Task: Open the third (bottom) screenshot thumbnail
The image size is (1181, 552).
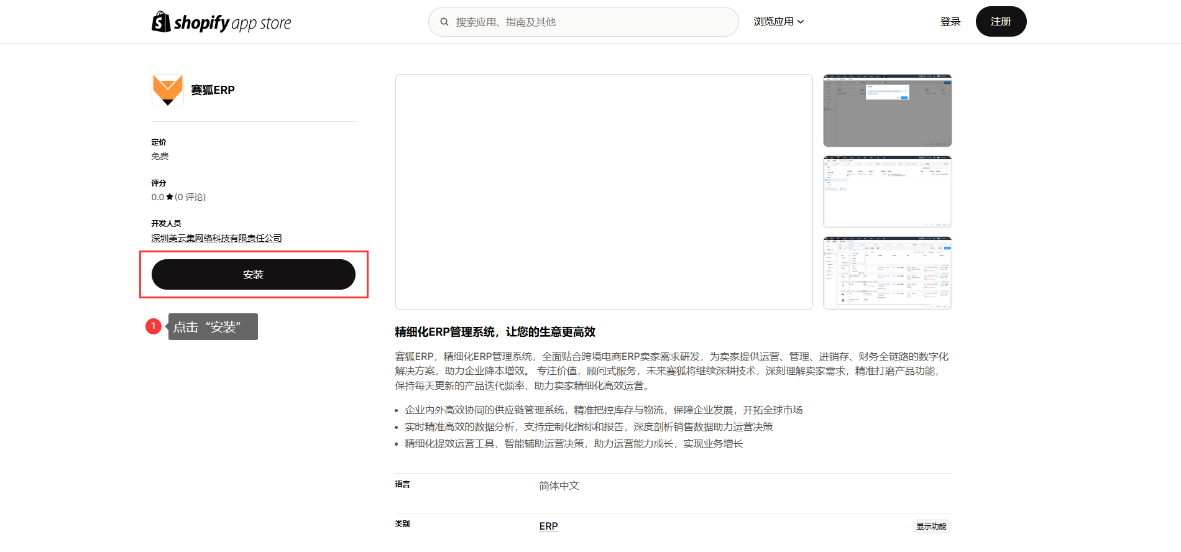Action: point(887,272)
